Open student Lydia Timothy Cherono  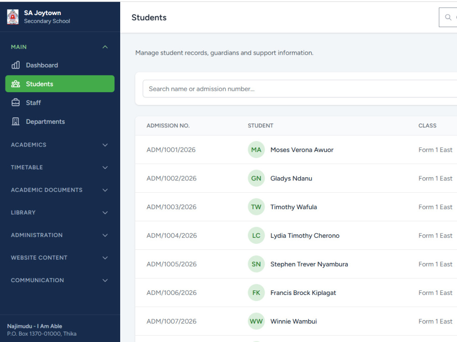point(305,235)
